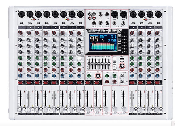Select the channel 1 red GAIN knob

point(20,33)
